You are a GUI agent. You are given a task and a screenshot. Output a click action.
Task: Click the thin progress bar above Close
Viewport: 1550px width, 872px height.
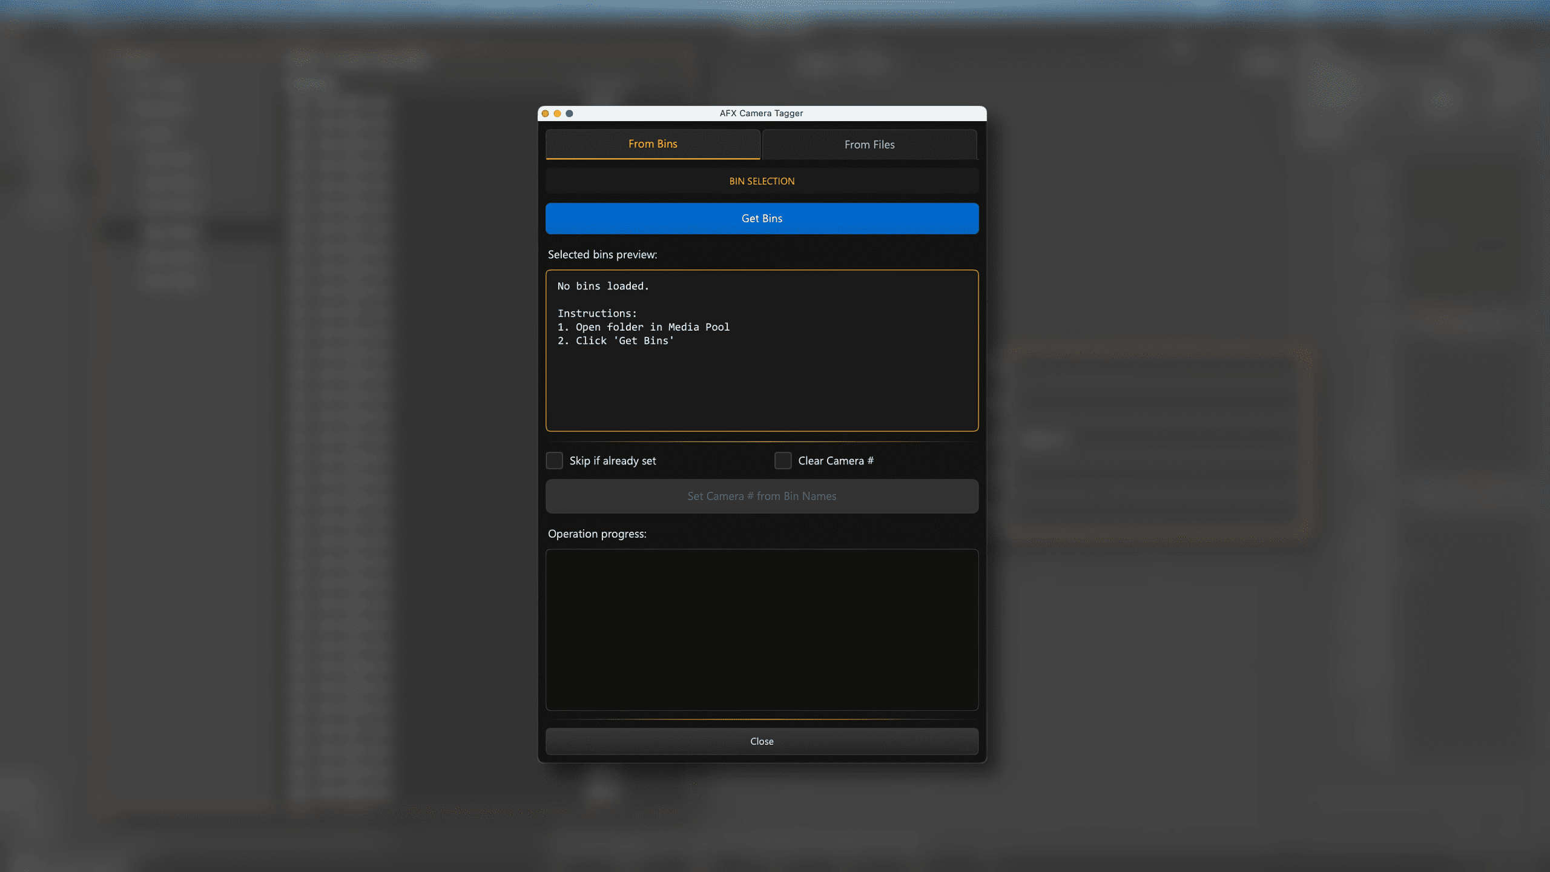coord(762,719)
